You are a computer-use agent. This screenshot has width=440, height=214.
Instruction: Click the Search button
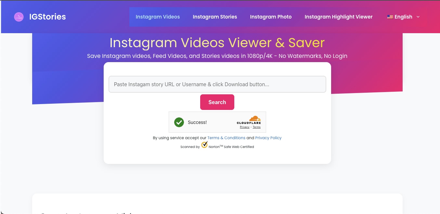[217, 102]
